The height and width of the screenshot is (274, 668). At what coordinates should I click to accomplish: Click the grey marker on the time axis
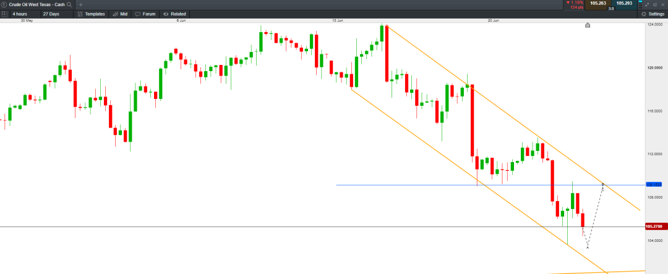click(588, 25)
